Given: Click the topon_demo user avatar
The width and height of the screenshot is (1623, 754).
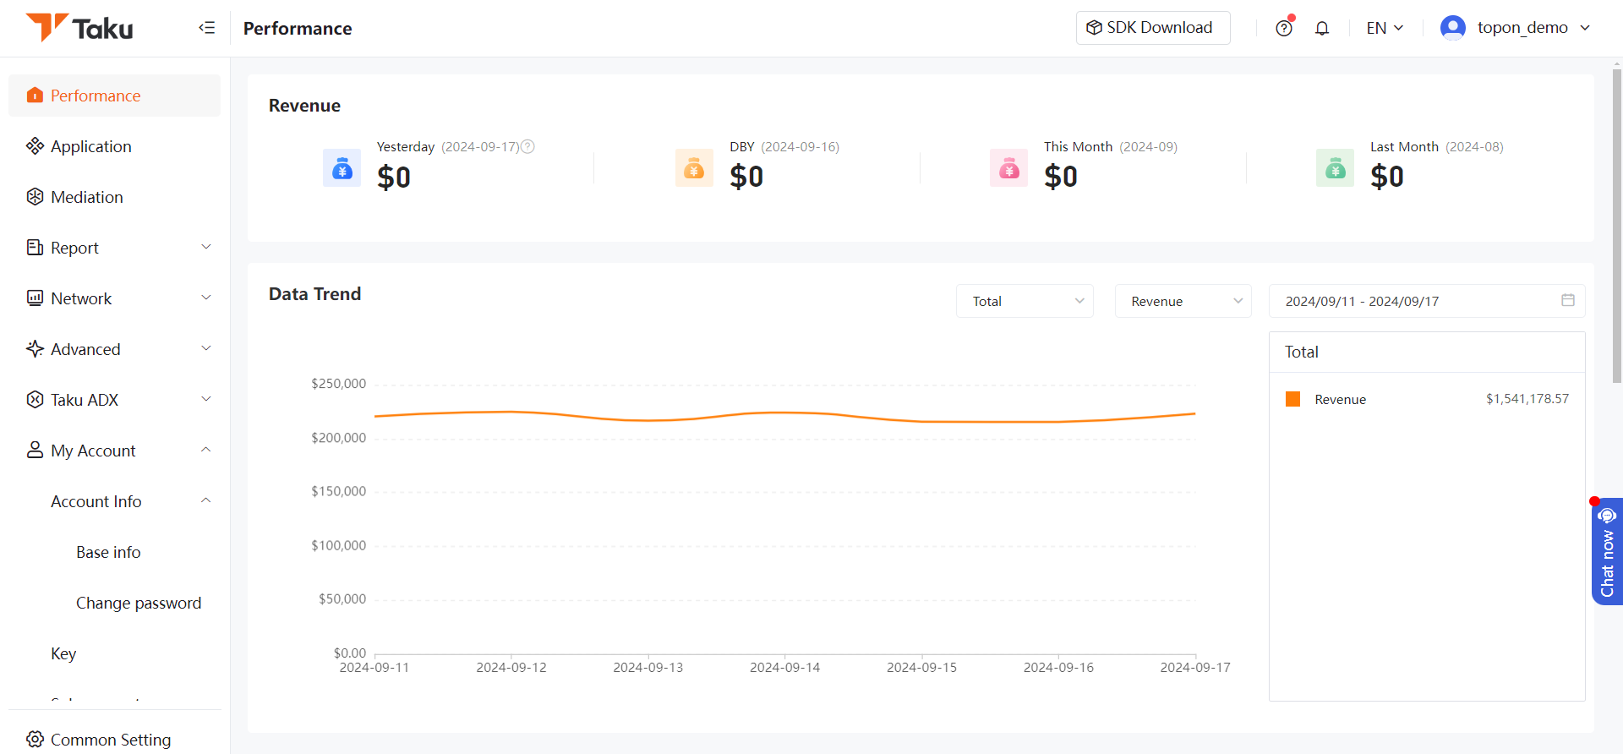Looking at the screenshot, I should click(1452, 28).
